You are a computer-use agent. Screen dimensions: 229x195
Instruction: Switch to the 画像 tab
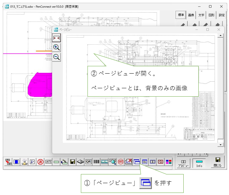pyautogui.click(x=191, y=15)
